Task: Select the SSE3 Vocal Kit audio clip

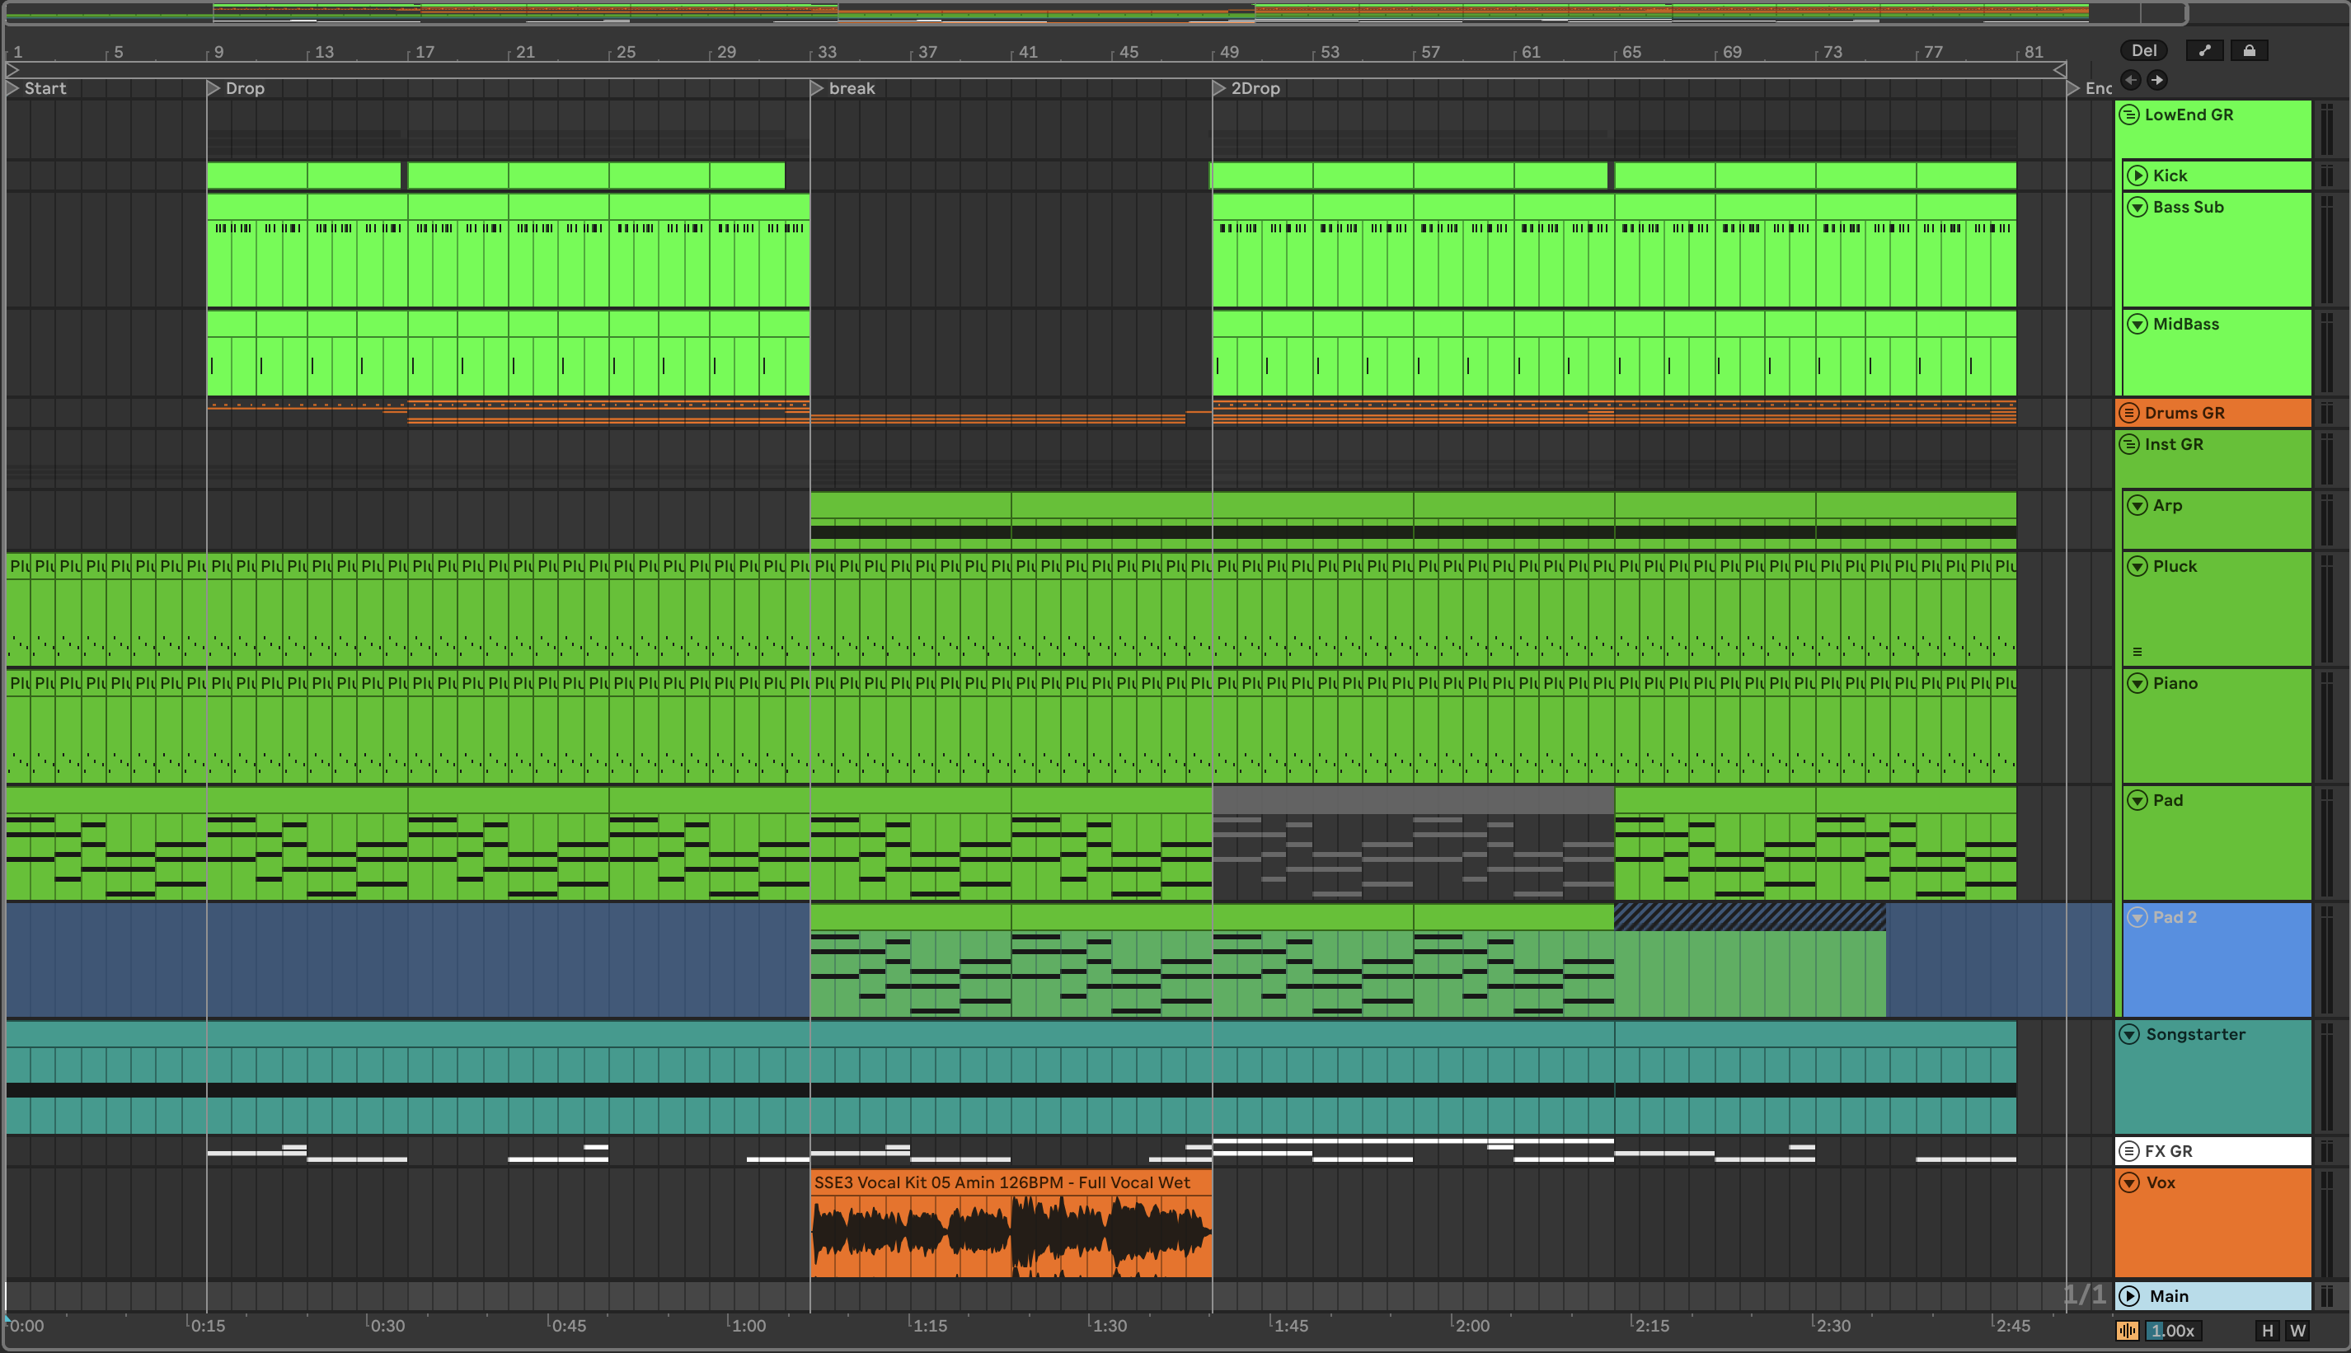Action: coord(1011,1222)
